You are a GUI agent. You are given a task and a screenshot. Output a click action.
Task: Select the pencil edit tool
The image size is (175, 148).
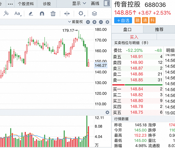coord(31,14)
